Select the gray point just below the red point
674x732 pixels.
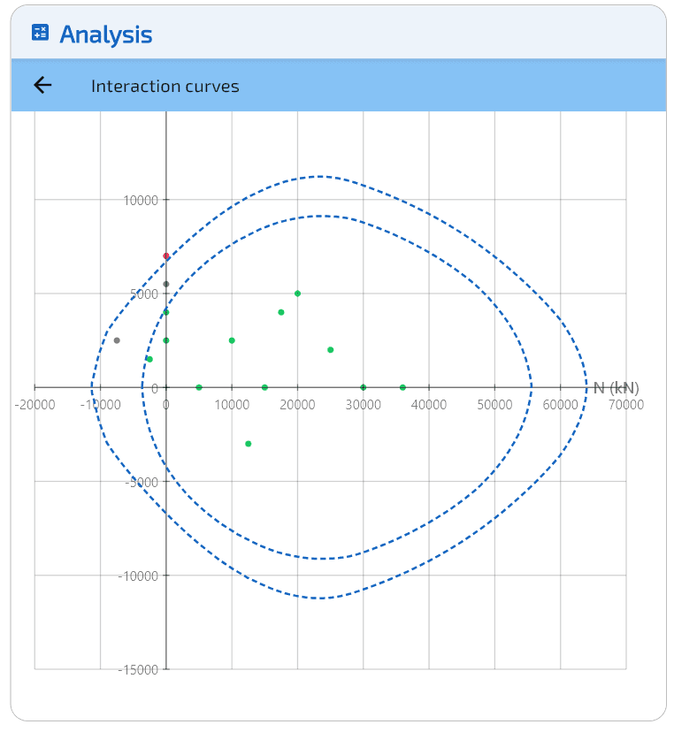(166, 285)
